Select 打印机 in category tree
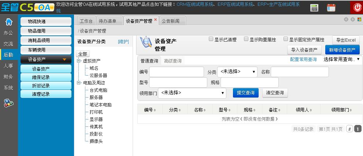The height and width of the screenshot is (156, 363). pos(96,112)
